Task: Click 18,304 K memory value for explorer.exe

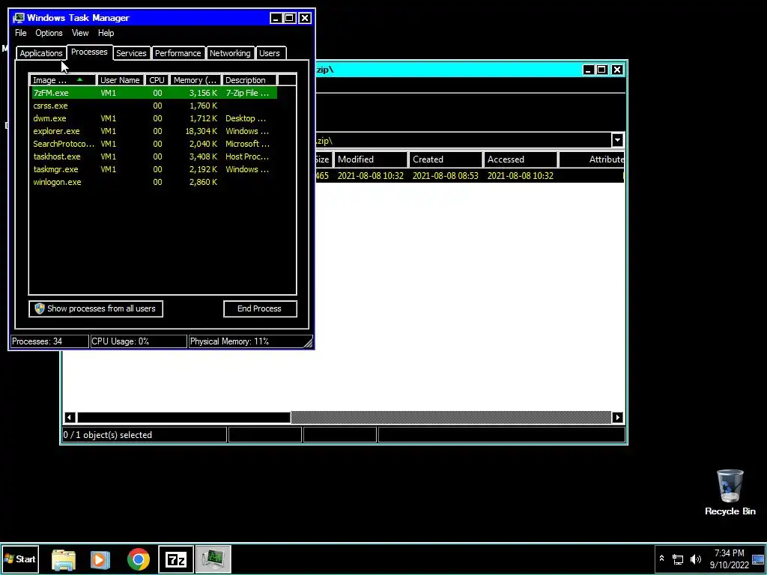Action: tap(201, 131)
